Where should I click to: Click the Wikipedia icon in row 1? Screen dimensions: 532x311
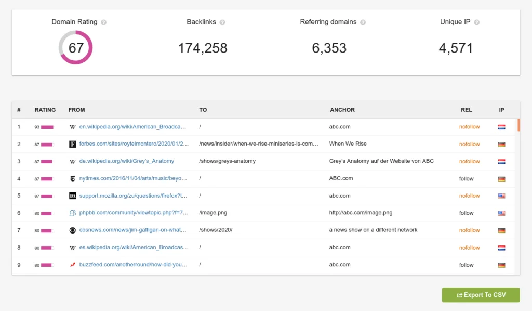point(72,127)
